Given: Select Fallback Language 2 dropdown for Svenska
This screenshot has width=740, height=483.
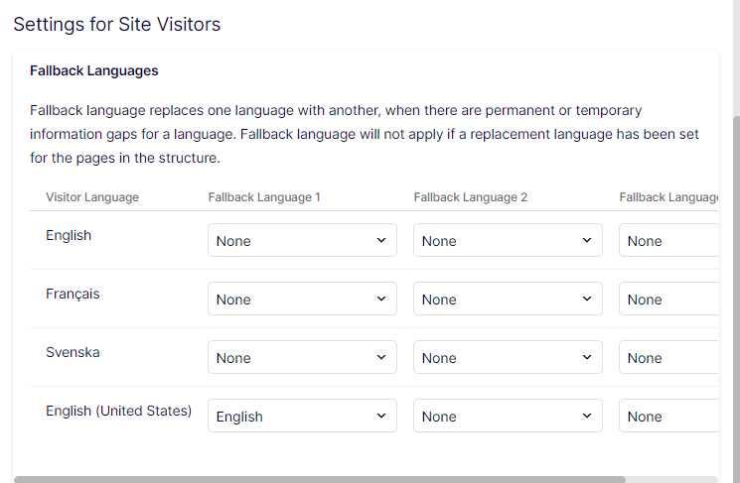Looking at the screenshot, I should tap(508, 358).
